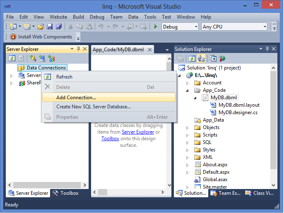Viewport: 284px width, 213px height.
Task: Open the Website menu
Action: click(58, 17)
